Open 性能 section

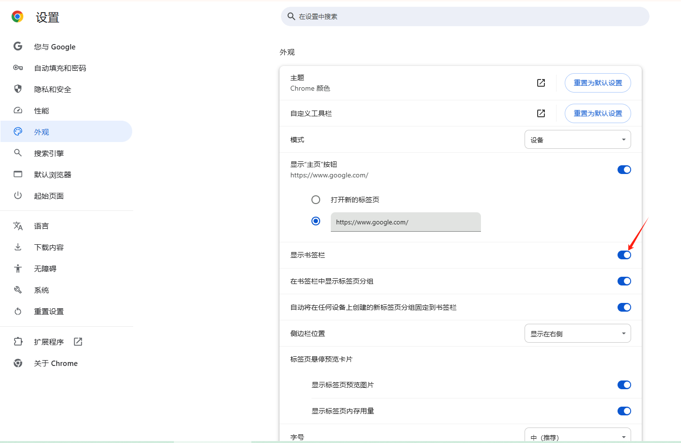pos(66,111)
